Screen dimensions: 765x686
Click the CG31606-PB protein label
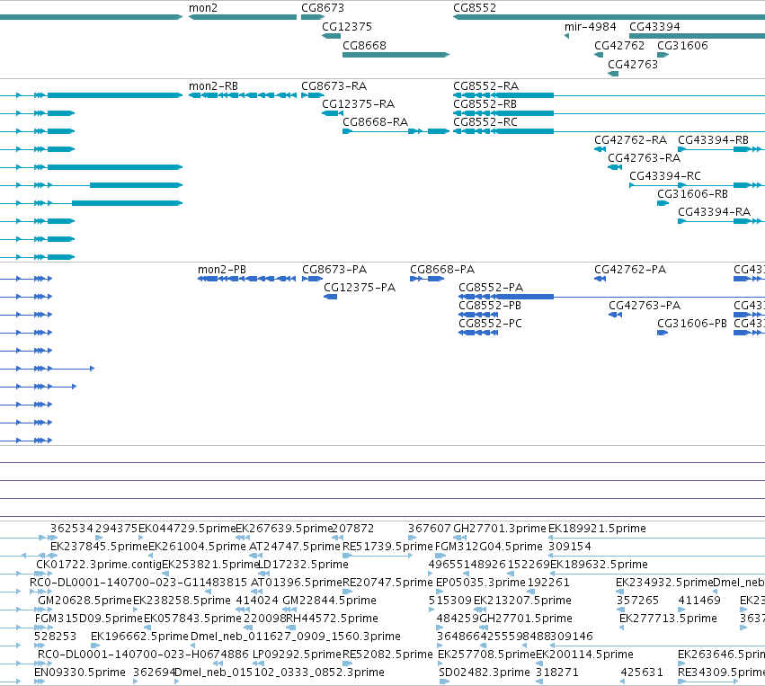click(692, 324)
